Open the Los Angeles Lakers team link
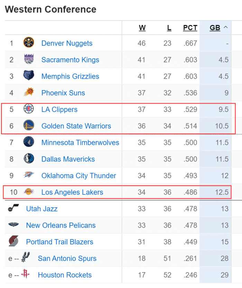The height and width of the screenshot is (288, 242). tap(72, 192)
